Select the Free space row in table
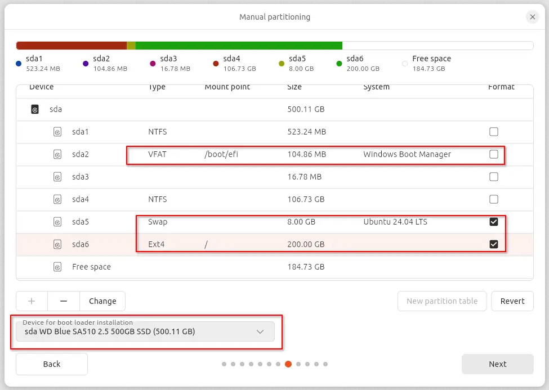This screenshot has height=390, width=549. [x=225, y=267]
